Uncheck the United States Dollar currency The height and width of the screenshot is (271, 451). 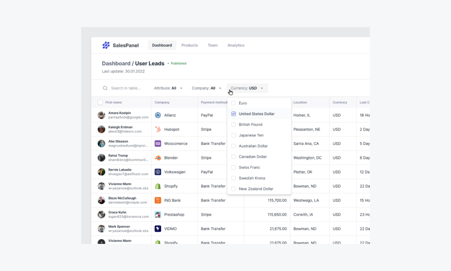[234, 113]
